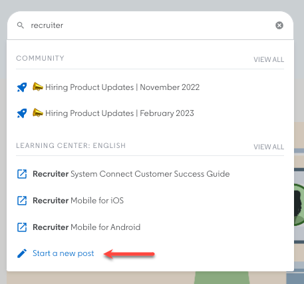Click external-link icon for Recruiter Mobile Android

click(x=22, y=227)
